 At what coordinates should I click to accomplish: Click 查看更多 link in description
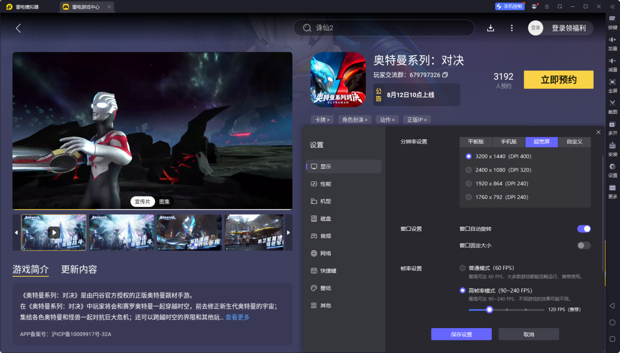[238, 317]
